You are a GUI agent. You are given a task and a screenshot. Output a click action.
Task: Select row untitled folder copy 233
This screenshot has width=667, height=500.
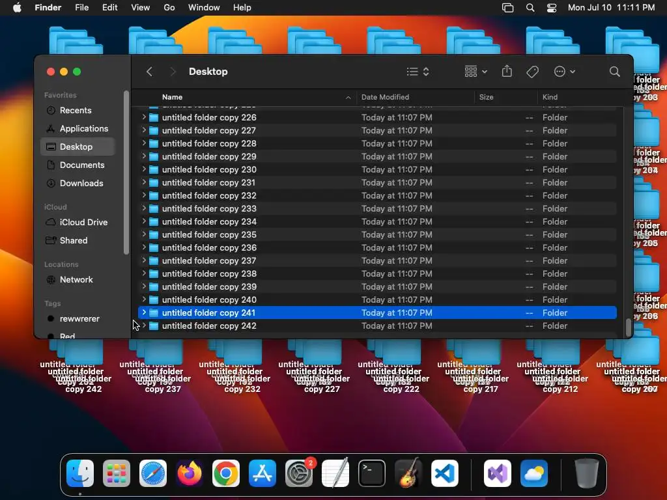coord(377,209)
